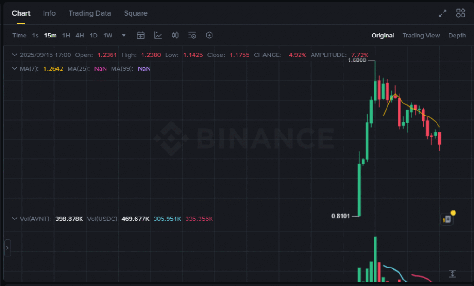This screenshot has width=474, height=286.
Task: Switch to the Trading Data tab
Action: click(89, 13)
